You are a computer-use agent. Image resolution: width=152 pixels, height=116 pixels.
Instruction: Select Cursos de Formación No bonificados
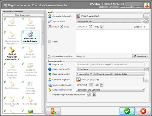click(x=30, y=69)
